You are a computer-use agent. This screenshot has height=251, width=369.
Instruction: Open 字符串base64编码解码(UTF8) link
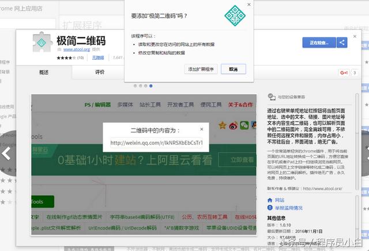pyautogui.click(x=142, y=217)
